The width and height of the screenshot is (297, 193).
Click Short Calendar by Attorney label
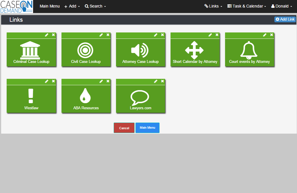click(x=195, y=62)
